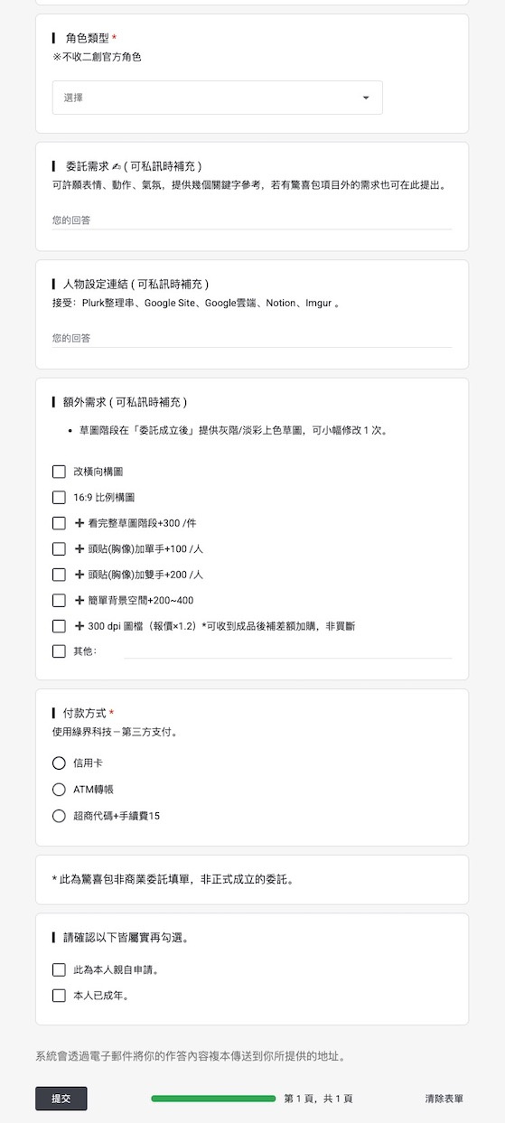Click the dropdown arrow in 角色類型 field

tap(366, 98)
